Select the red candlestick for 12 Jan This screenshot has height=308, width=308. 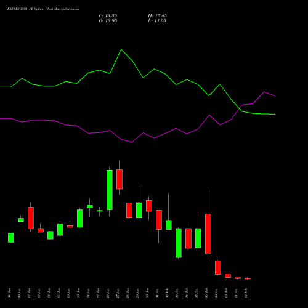pyautogui.click(x=31, y=218)
